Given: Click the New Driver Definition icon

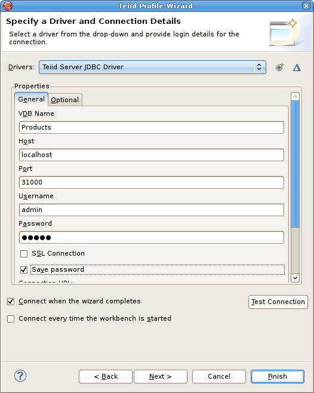Looking at the screenshot, I should (x=279, y=67).
